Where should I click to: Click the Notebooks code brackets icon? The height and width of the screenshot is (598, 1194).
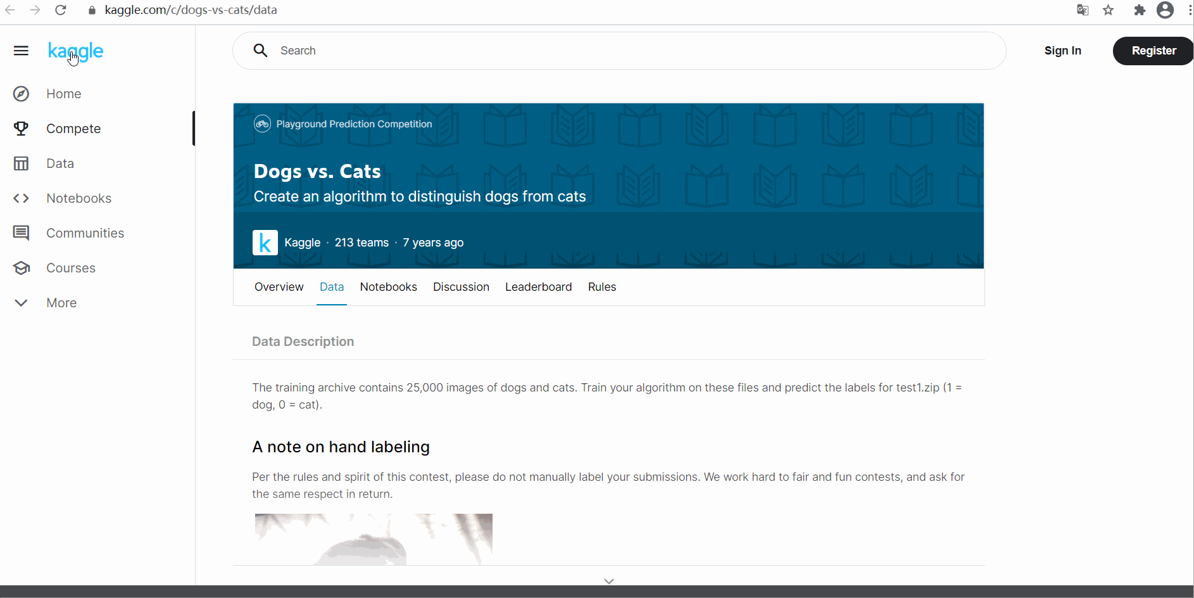[21, 198]
